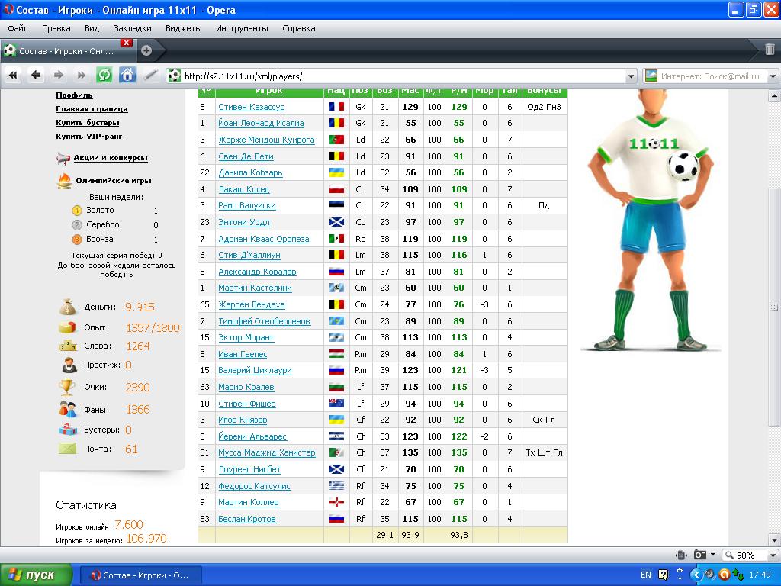Click the Opera reload page button
This screenshot has width=781, height=586.
[x=104, y=75]
